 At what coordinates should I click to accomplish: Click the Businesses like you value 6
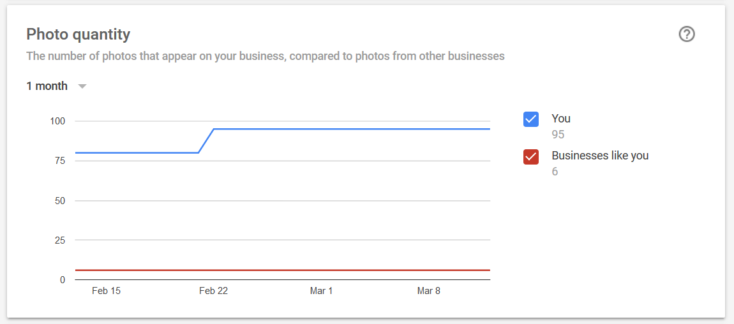[555, 172]
